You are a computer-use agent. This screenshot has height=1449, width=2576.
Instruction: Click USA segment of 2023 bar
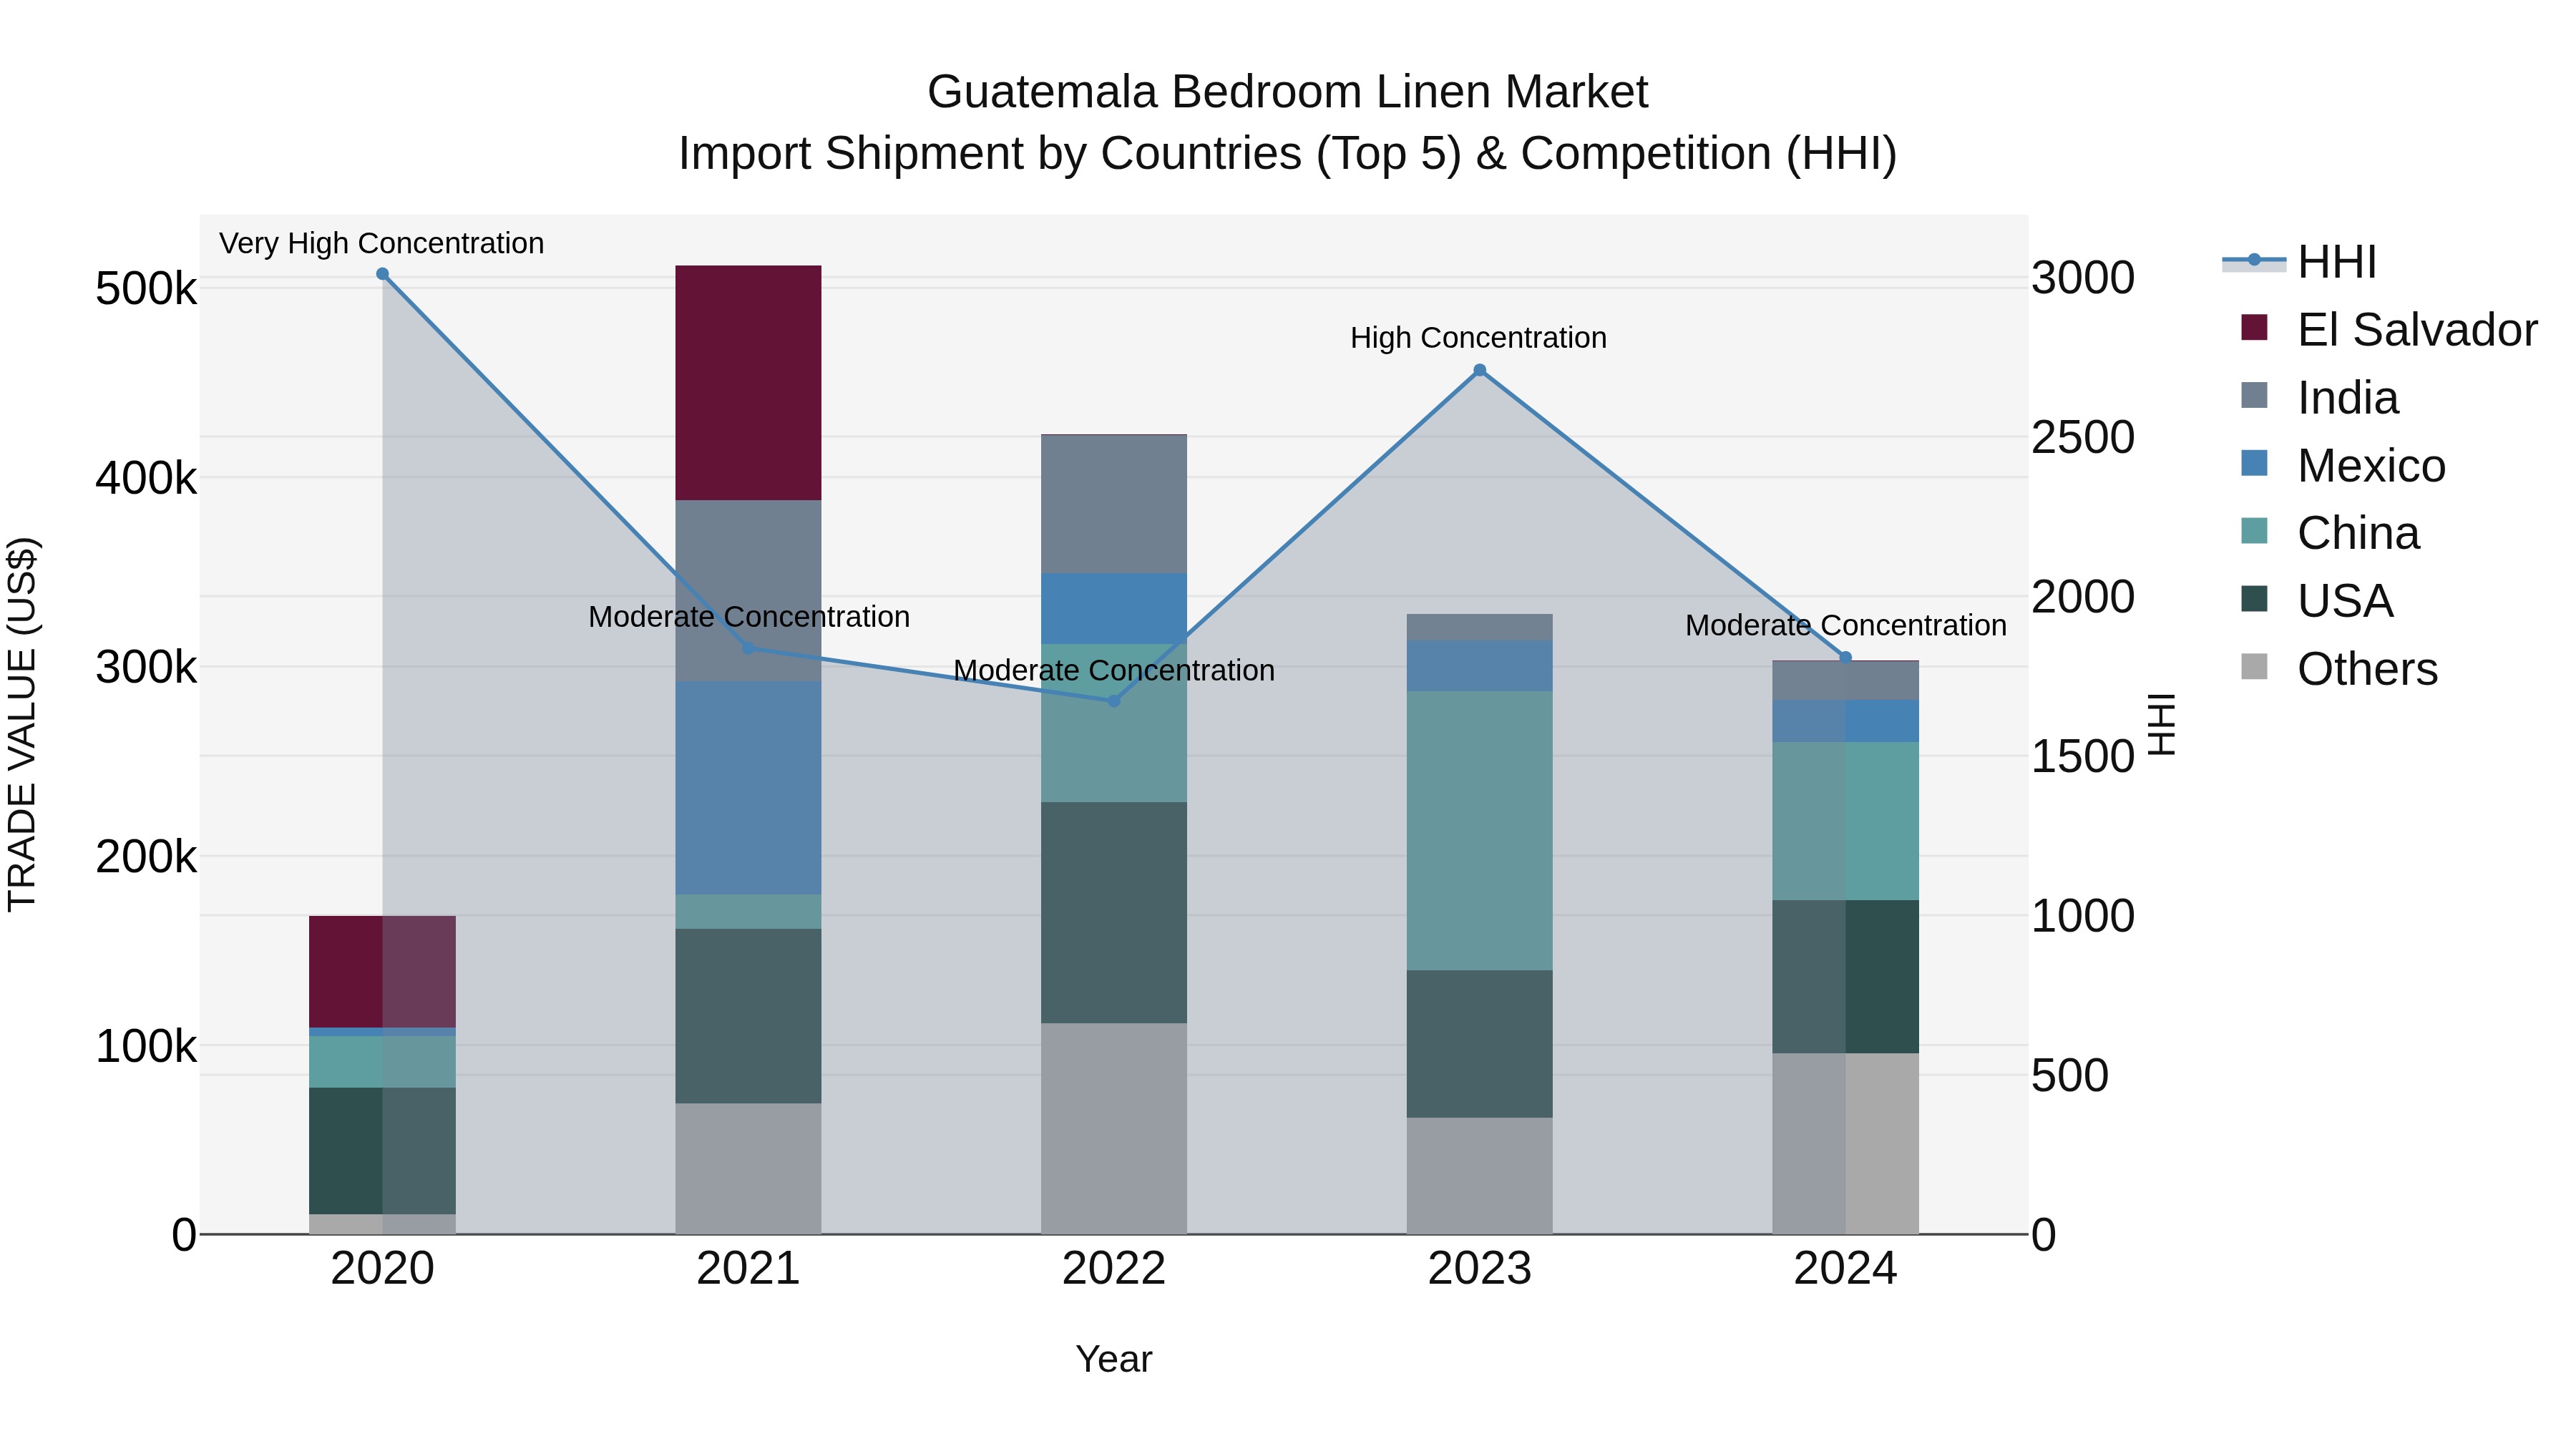coord(1480,1044)
